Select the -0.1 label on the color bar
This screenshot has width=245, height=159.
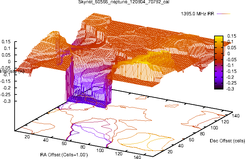tap(230, 65)
